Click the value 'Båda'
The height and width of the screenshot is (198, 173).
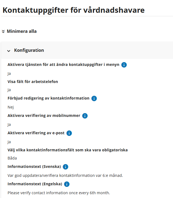point(12,158)
